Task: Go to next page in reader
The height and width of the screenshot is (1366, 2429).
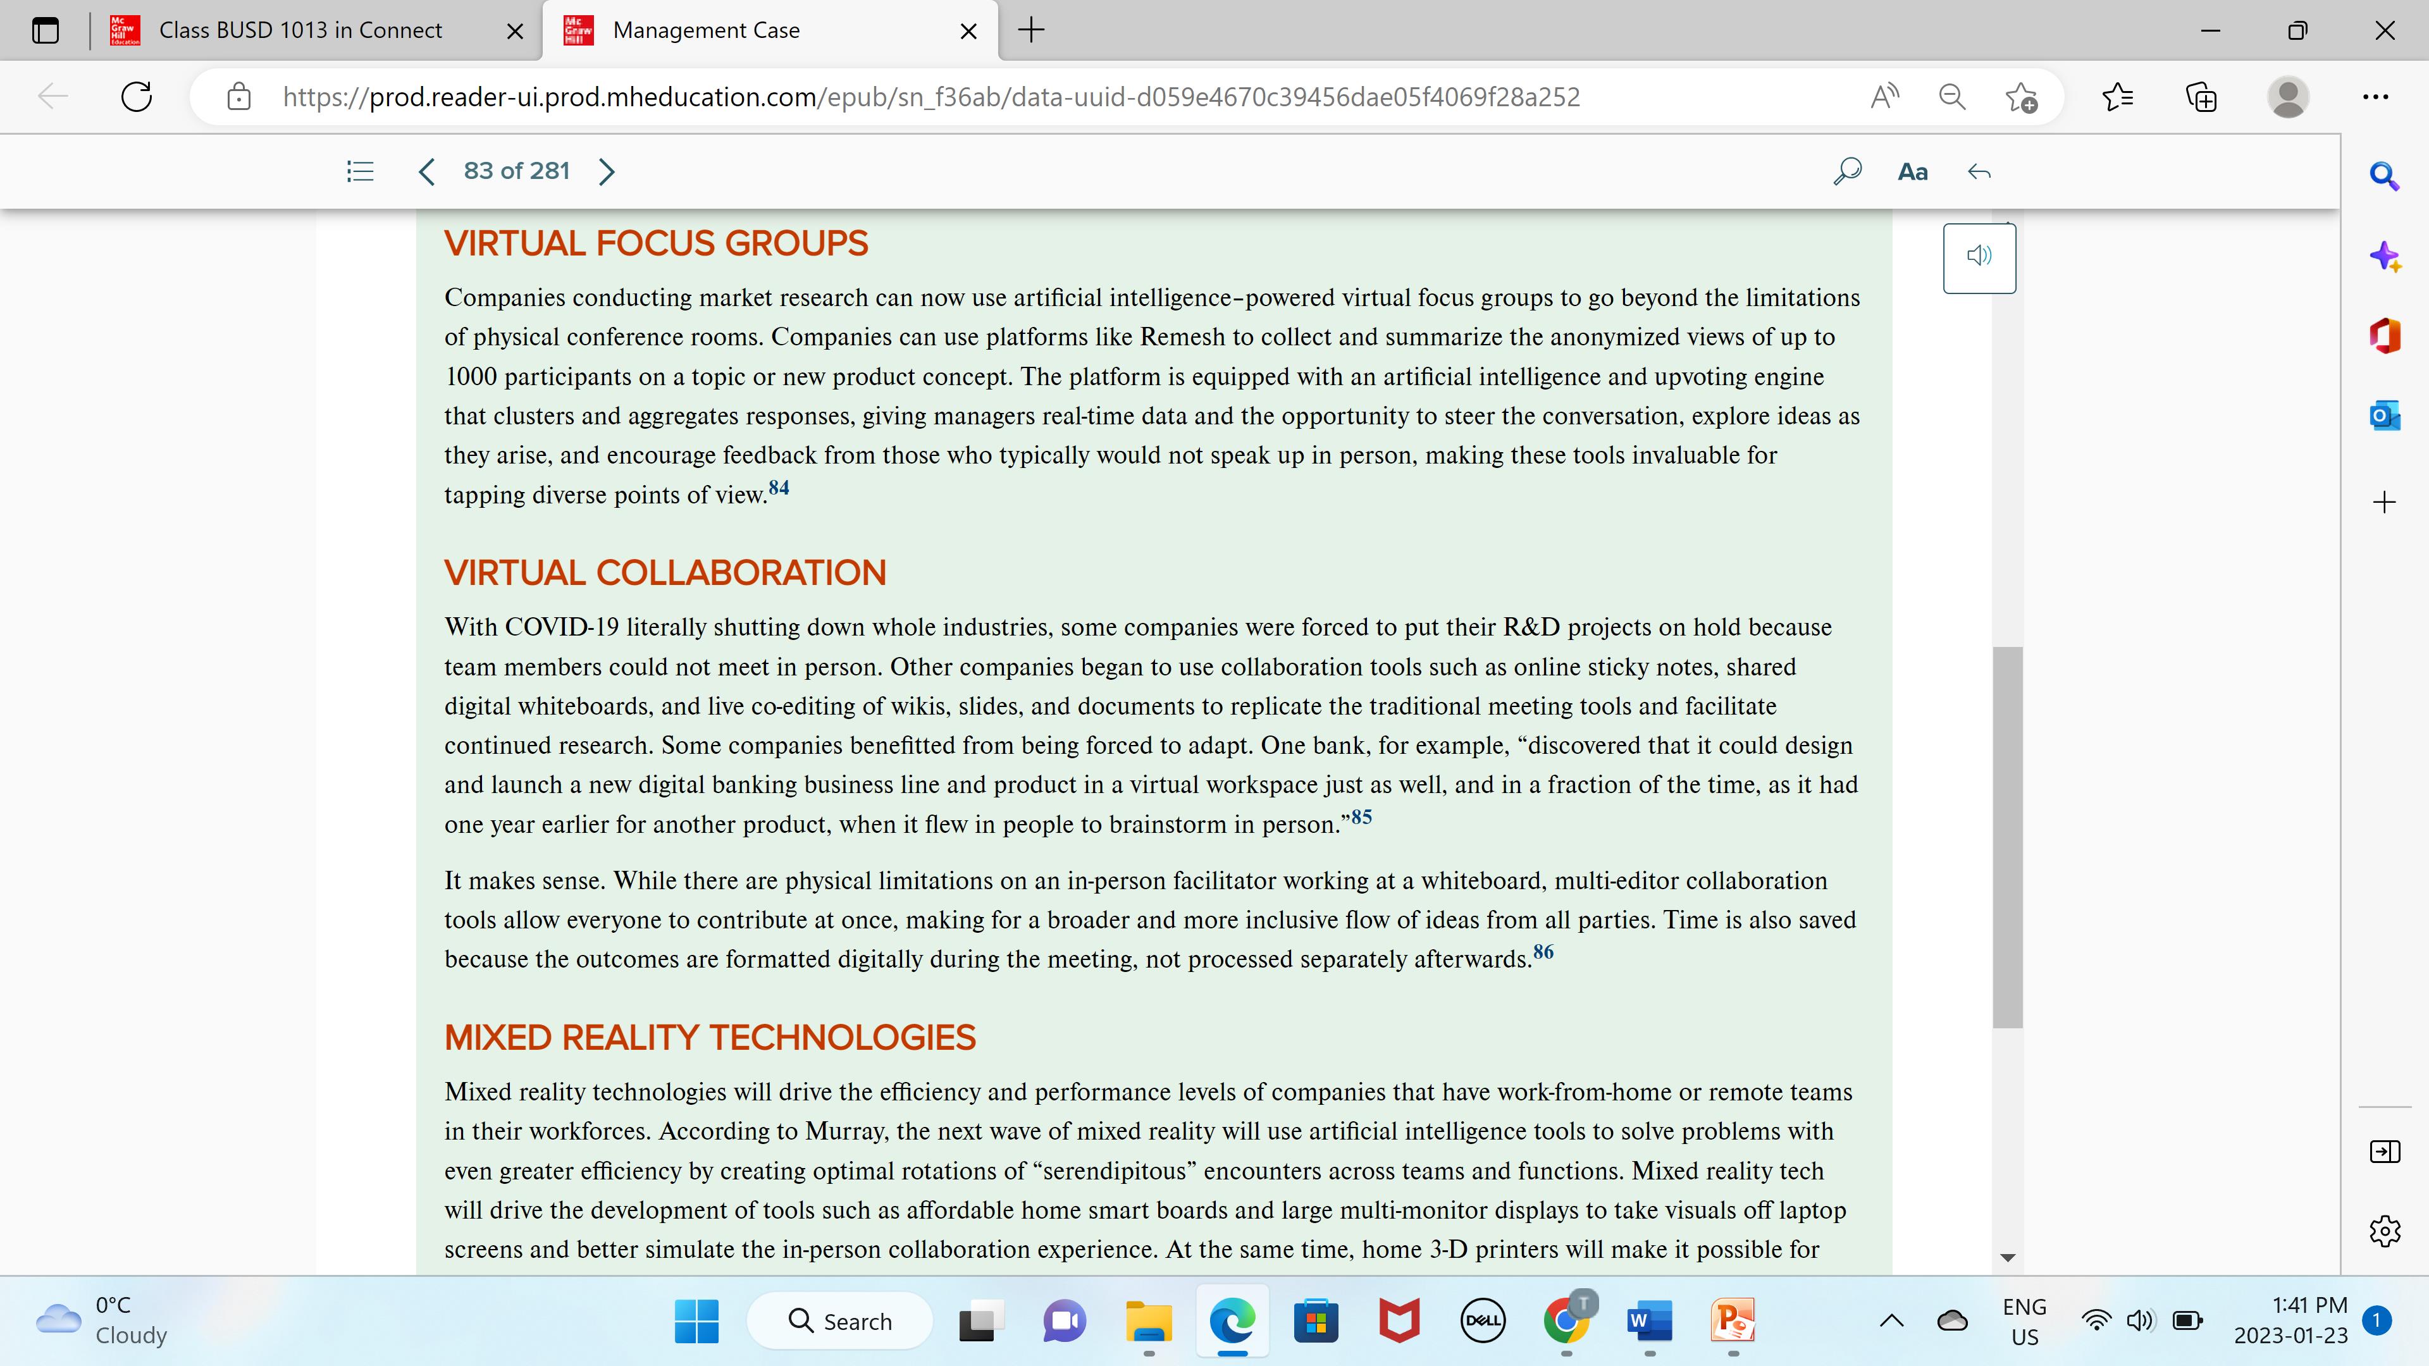Action: point(607,171)
